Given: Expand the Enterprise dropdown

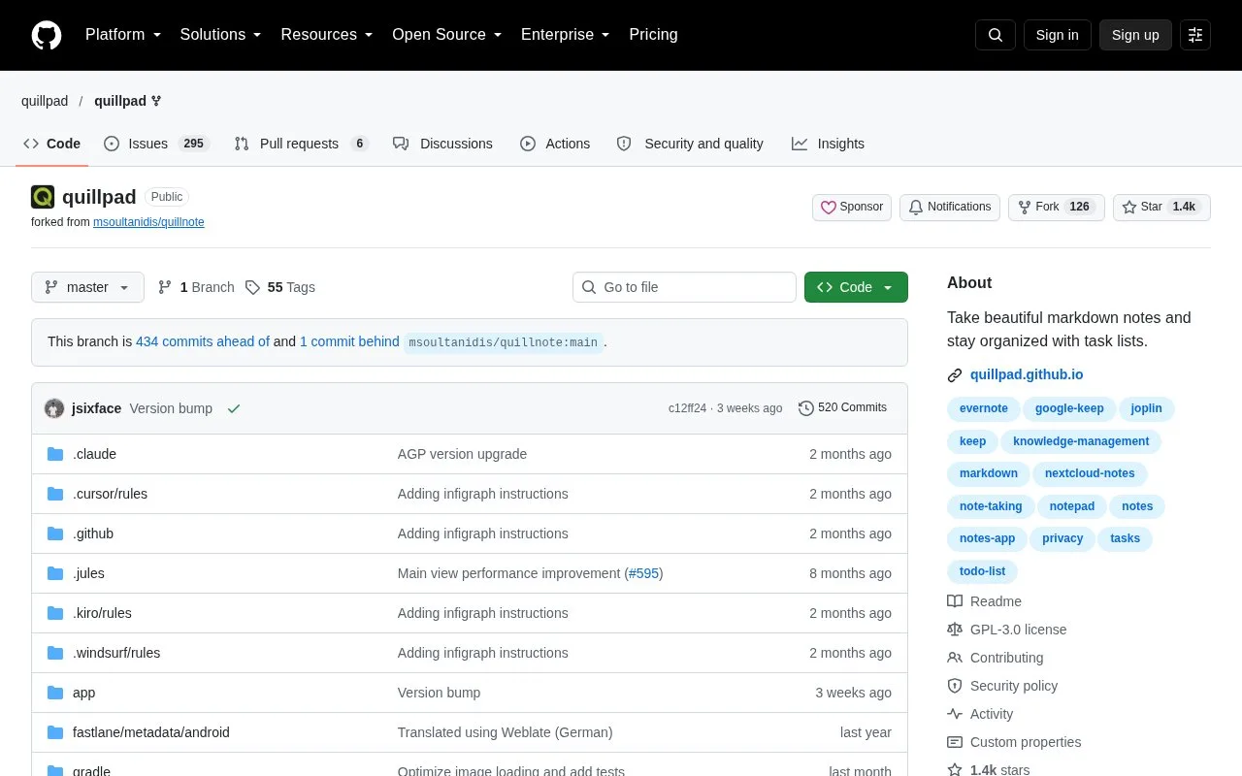Looking at the screenshot, I should tap(565, 35).
